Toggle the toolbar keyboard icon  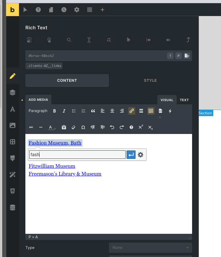coord(151,111)
